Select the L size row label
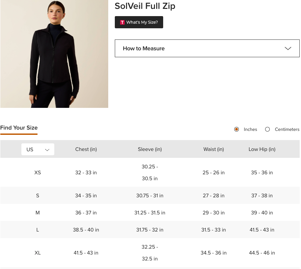This screenshot has width=301, height=269. point(38,230)
